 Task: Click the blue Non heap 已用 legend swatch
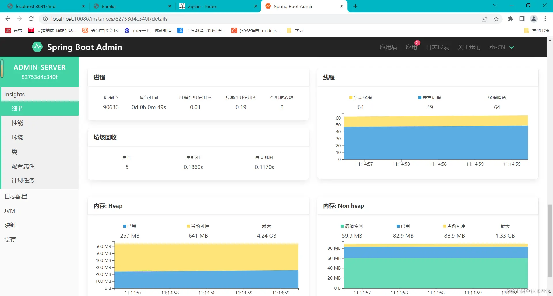coord(398,226)
